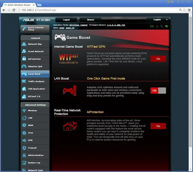Click the zoom magnifier icon in address bar
This screenshot has width=193, height=172.
pos(180,10)
